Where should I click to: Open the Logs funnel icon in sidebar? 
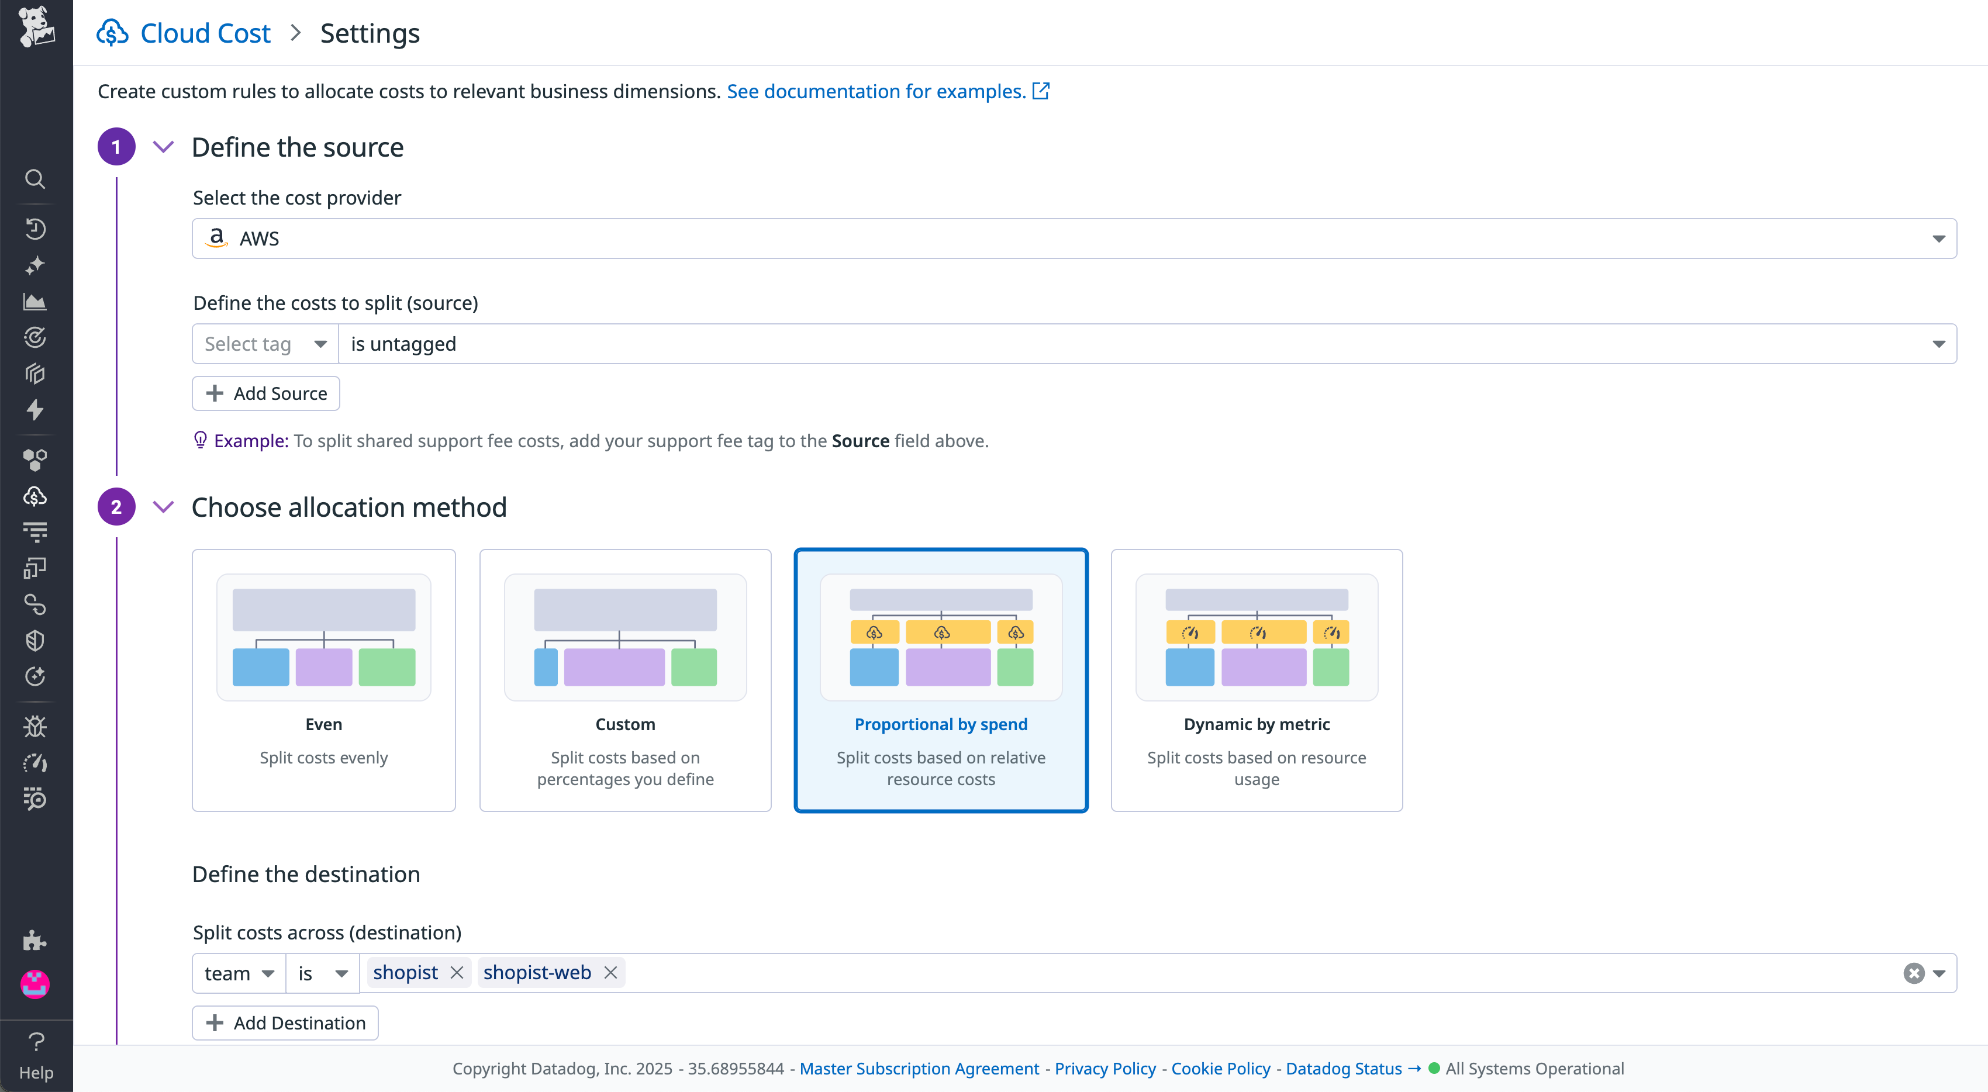[x=36, y=531]
